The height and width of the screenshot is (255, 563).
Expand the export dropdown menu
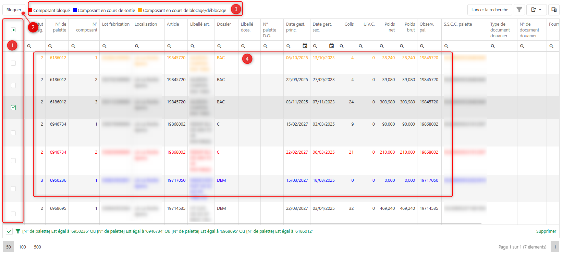tap(536, 10)
